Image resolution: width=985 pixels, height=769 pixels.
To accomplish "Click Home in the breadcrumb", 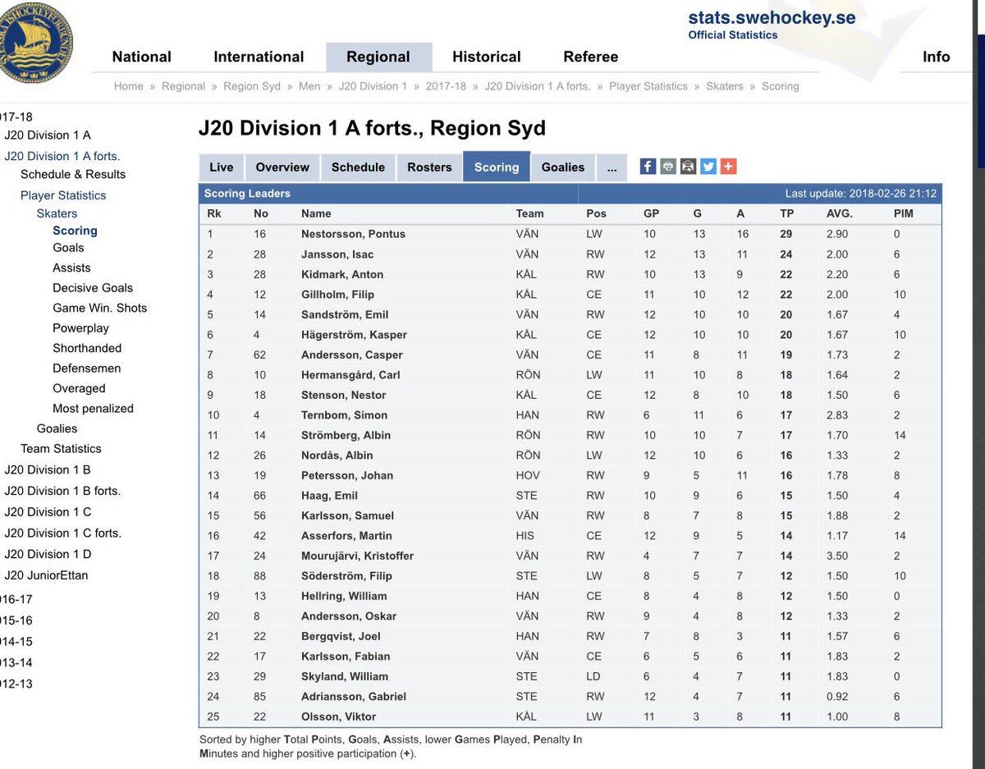I will [128, 86].
